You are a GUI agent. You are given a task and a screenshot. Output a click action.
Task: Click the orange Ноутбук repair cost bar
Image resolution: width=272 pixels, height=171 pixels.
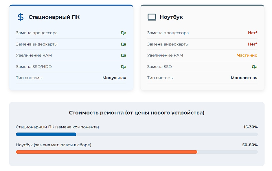click(106, 152)
